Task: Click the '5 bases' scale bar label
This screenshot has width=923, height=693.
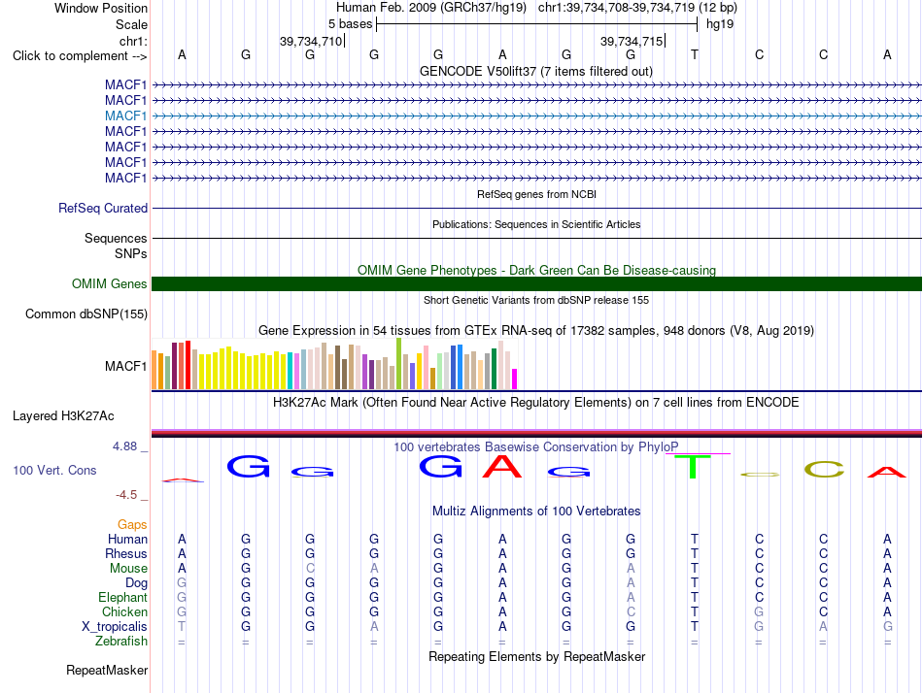Action: [x=350, y=24]
